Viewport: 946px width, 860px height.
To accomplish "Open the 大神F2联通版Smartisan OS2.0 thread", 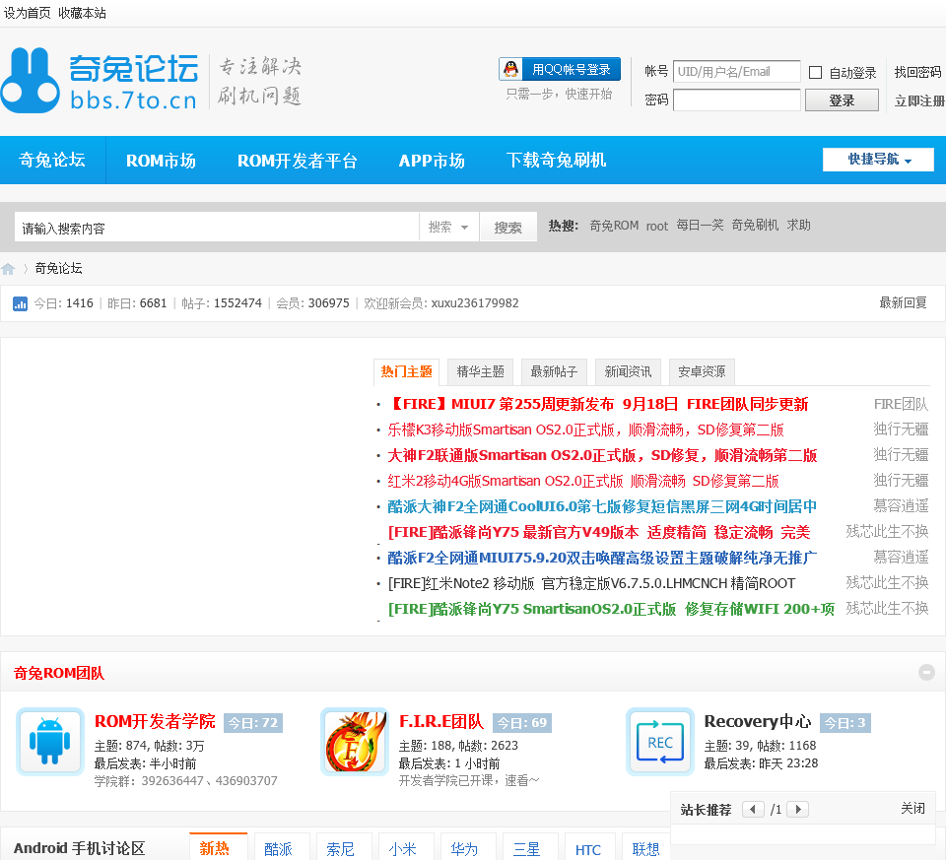I will (x=602, y=455).
